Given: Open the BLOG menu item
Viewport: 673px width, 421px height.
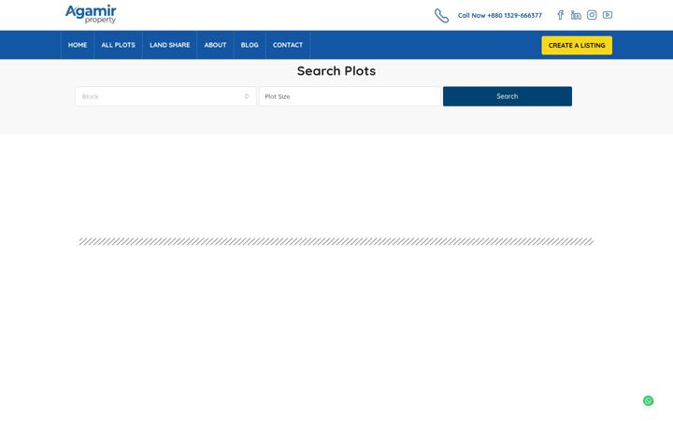Looking at the screenshot, I should [x=250, y=45].
